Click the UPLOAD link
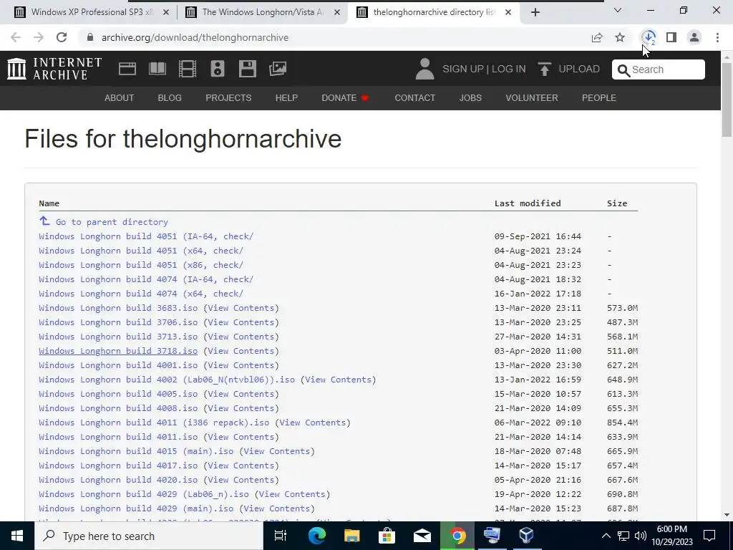 [579, 69]
